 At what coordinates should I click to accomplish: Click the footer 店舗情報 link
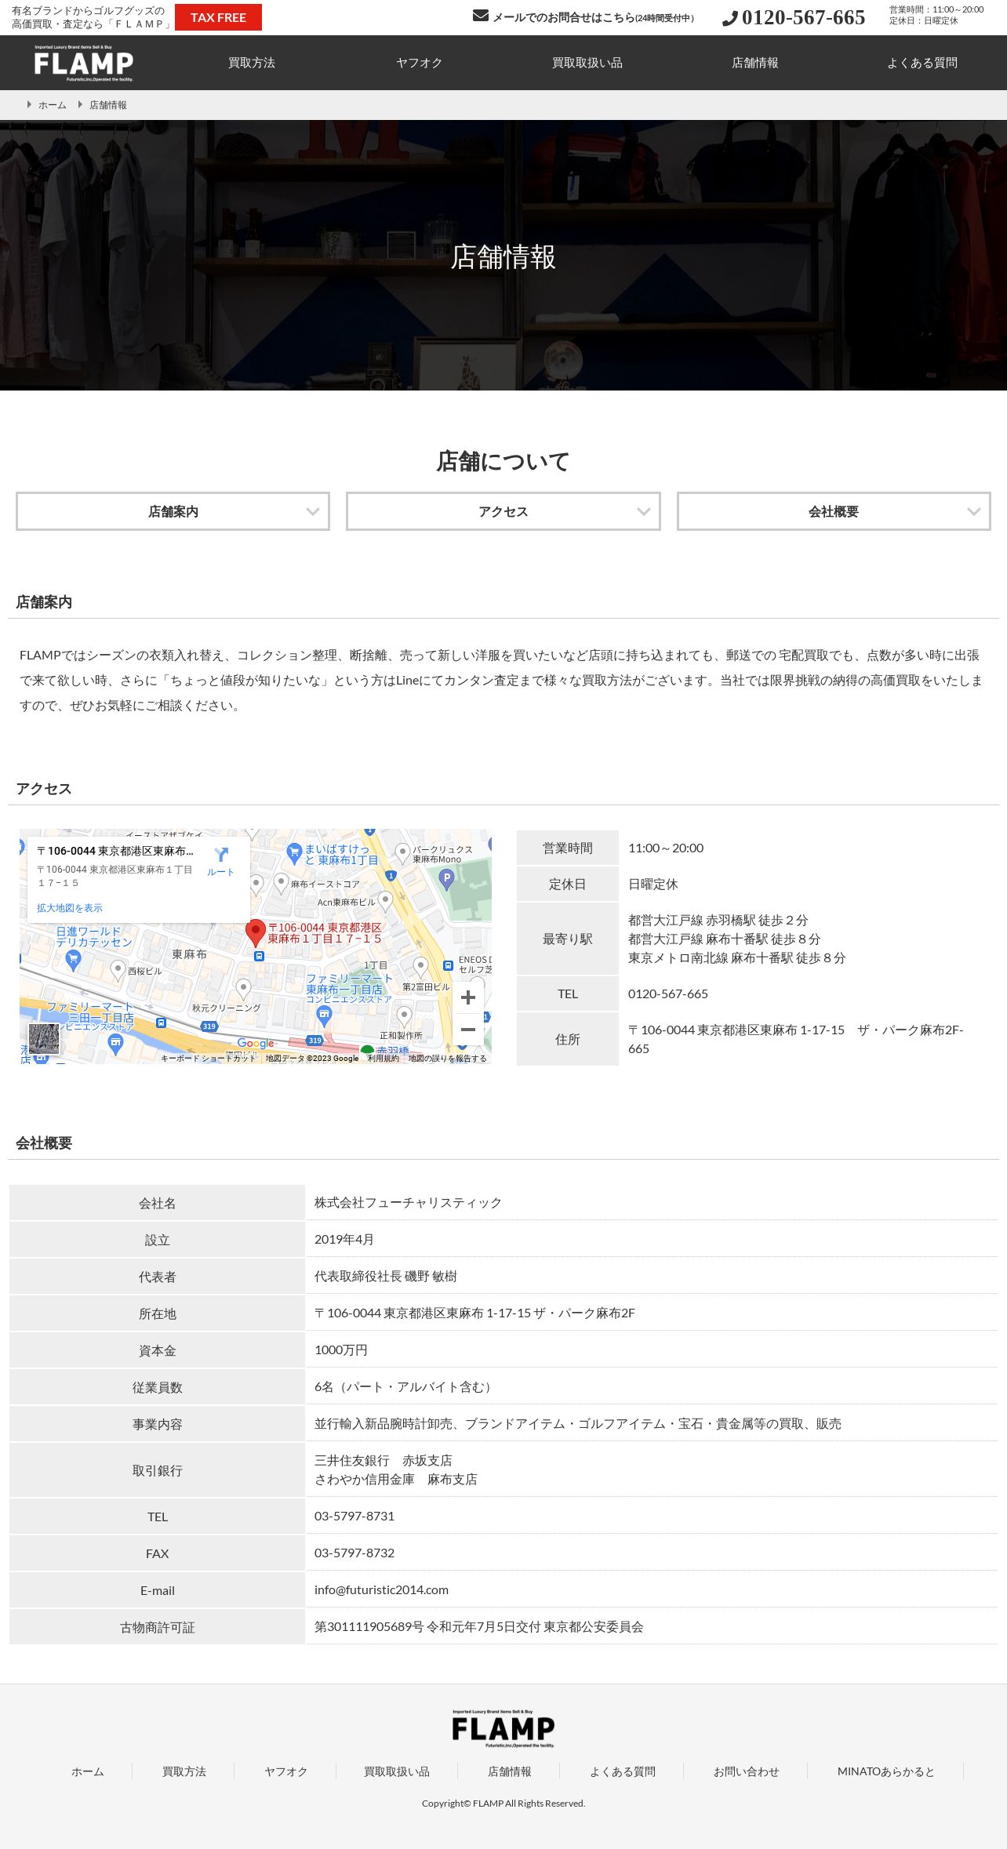coord(510,1771)
